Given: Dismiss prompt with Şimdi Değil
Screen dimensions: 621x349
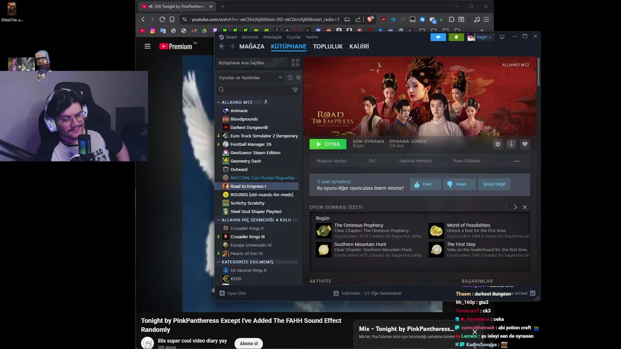Looking at the screenshot, I should (494, 184).
